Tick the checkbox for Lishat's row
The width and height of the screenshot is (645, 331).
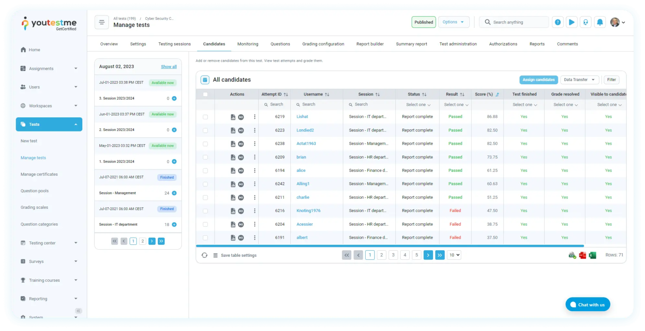(x=205, y=117)
